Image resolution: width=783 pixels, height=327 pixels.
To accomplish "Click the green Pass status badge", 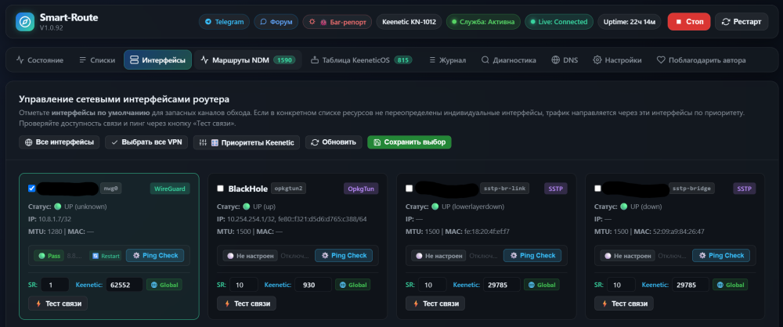I will point(49,256).
